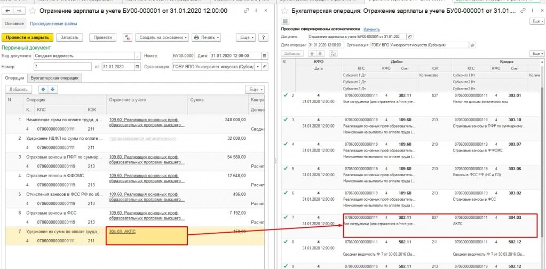Open the Присоединенные файлы section

(53, 23)
